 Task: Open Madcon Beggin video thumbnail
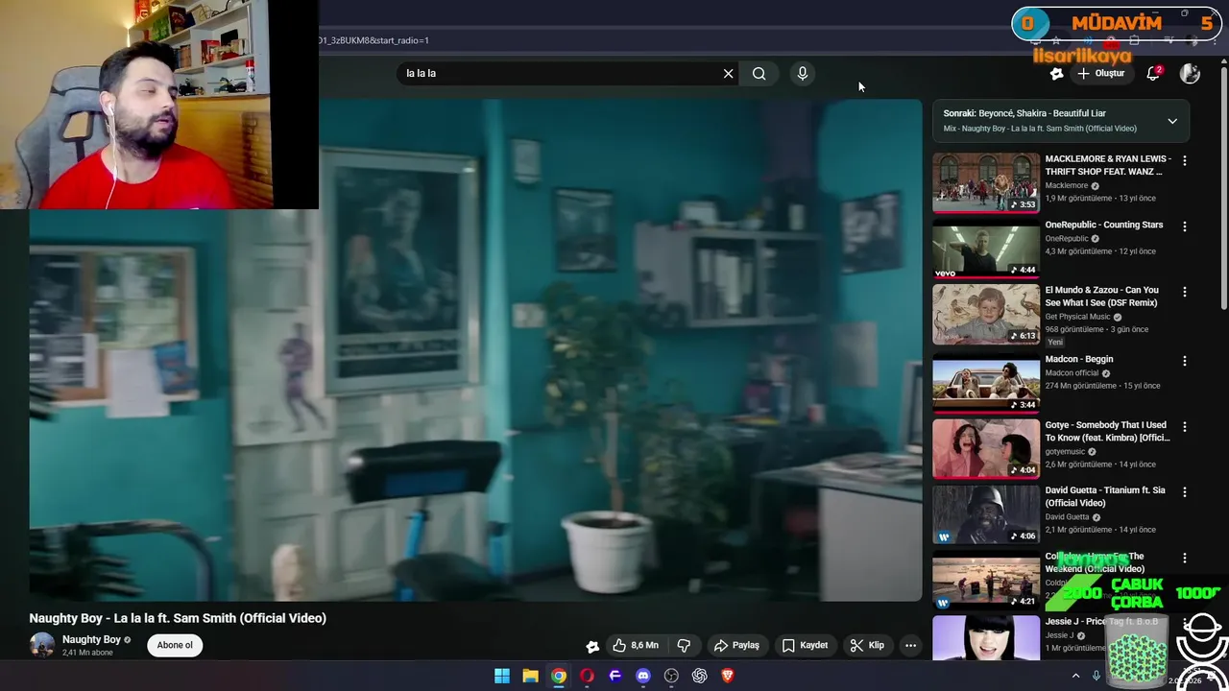pyautogui.click(x=986, y=382)
